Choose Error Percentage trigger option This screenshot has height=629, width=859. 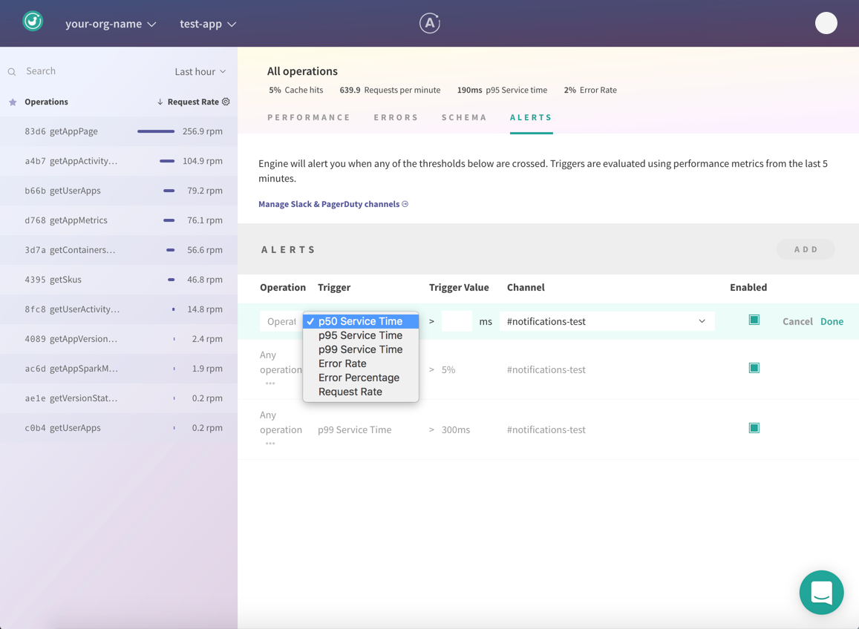pos(361,378)
